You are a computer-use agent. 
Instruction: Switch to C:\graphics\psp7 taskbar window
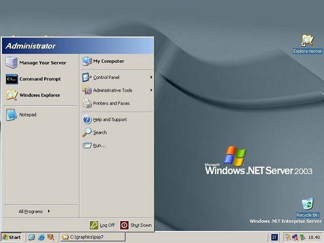[x=93, y=237]
